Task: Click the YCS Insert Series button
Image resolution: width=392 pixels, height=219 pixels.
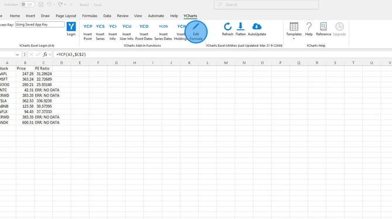Action: coord(100,32)
